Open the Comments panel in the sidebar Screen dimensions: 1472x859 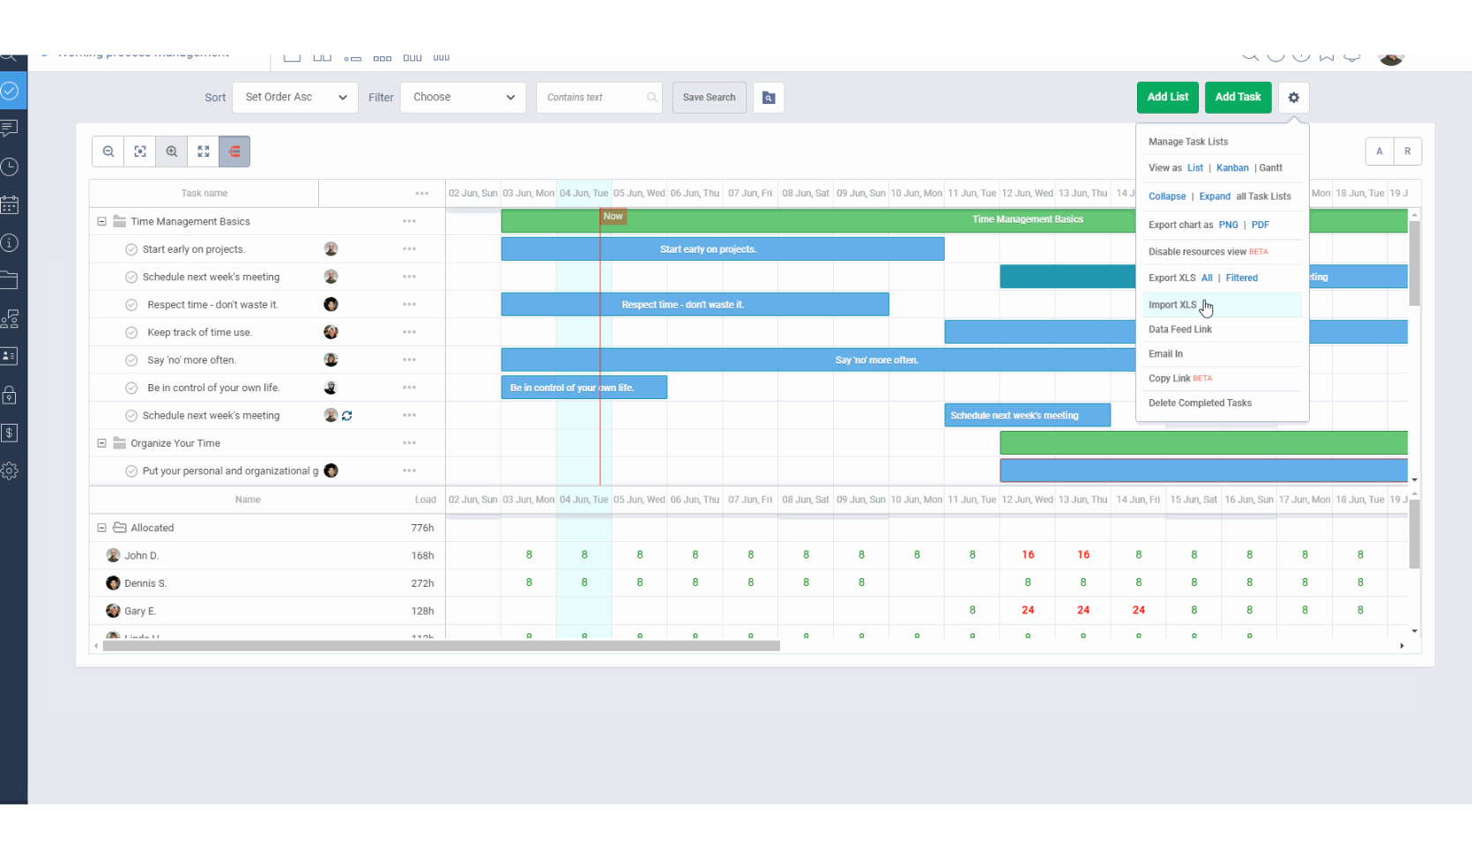point(10,129)
